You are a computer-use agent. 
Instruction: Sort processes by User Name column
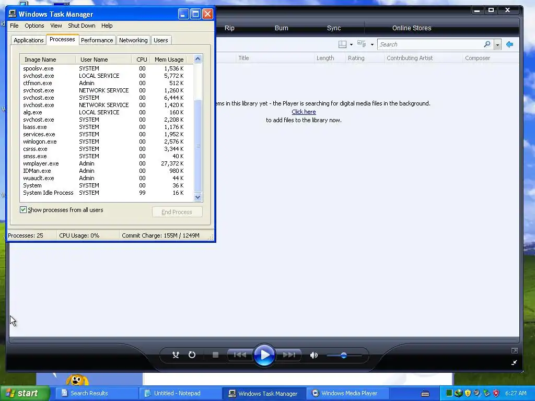(103, 60)
